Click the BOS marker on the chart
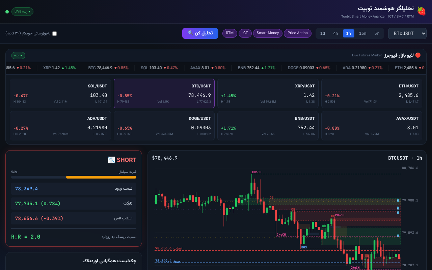 point(304,247)
